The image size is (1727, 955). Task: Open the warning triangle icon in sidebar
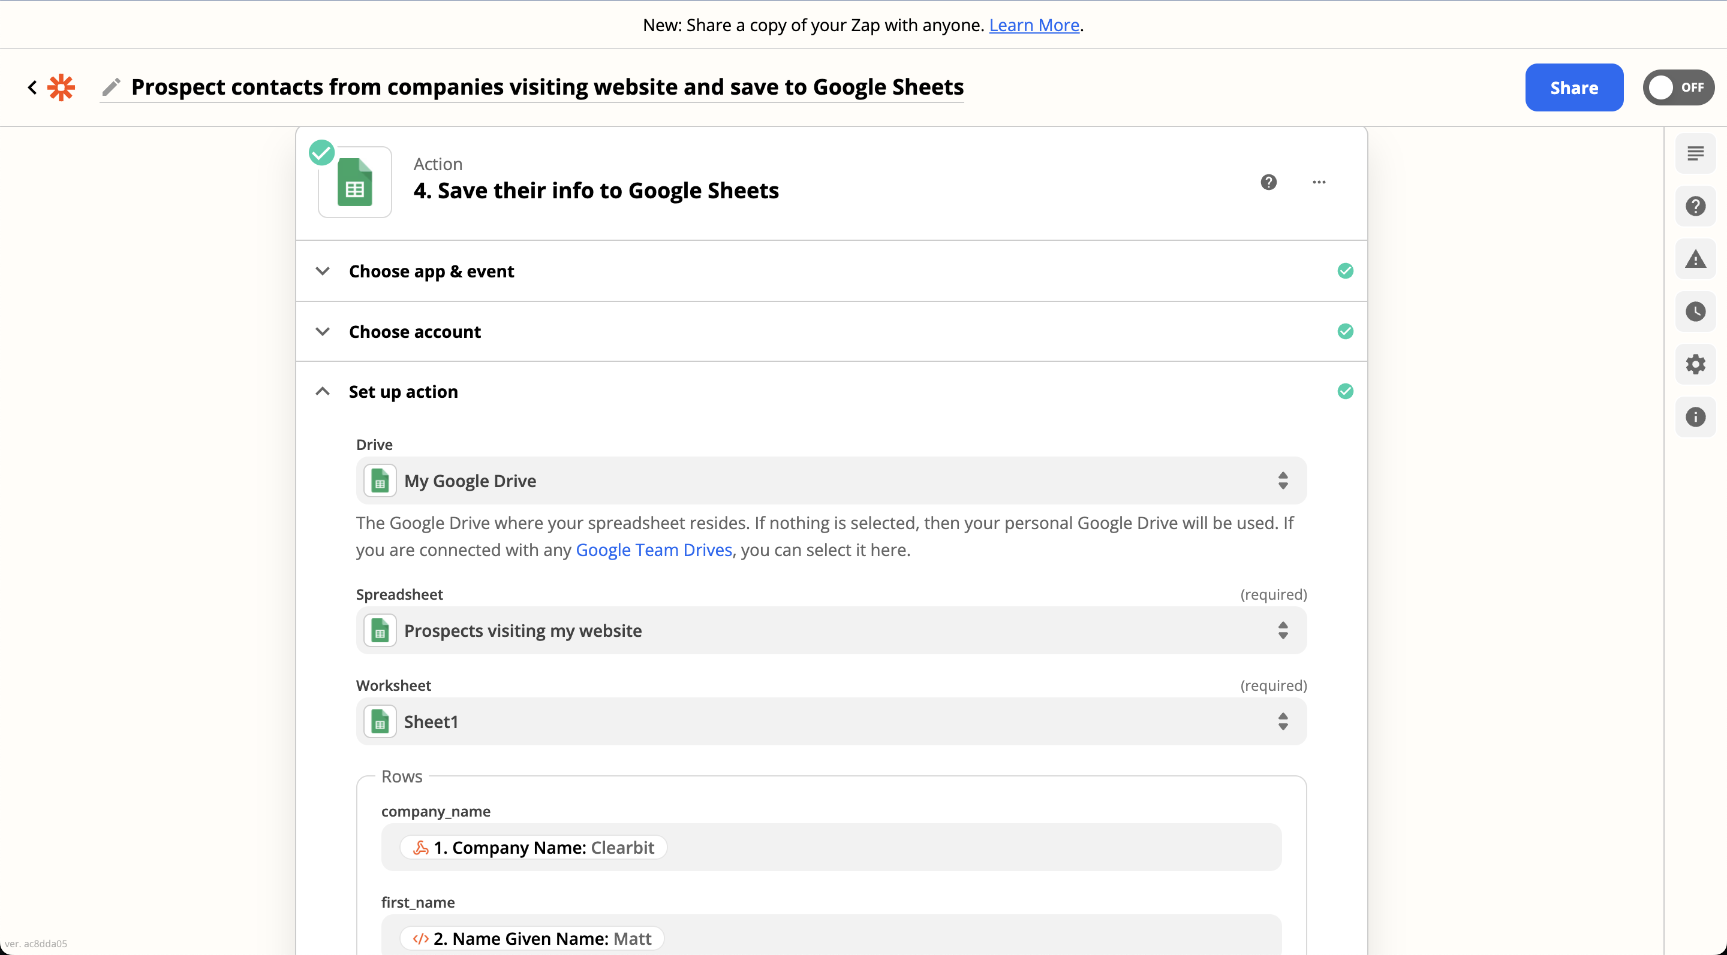(1695, 259)
